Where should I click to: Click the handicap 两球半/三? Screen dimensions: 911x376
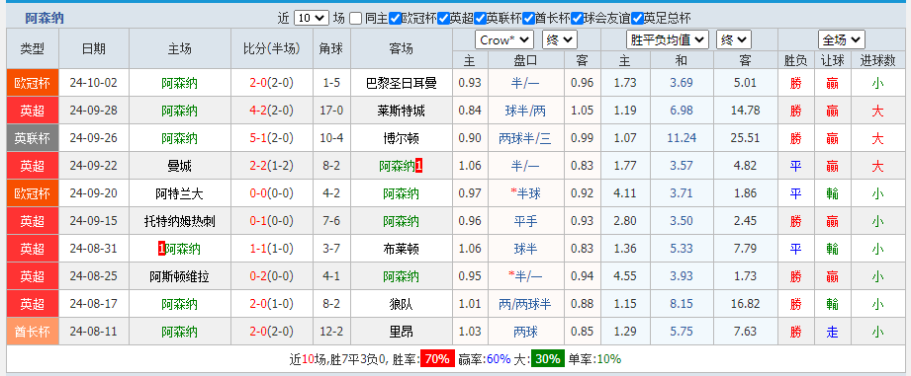525,138
